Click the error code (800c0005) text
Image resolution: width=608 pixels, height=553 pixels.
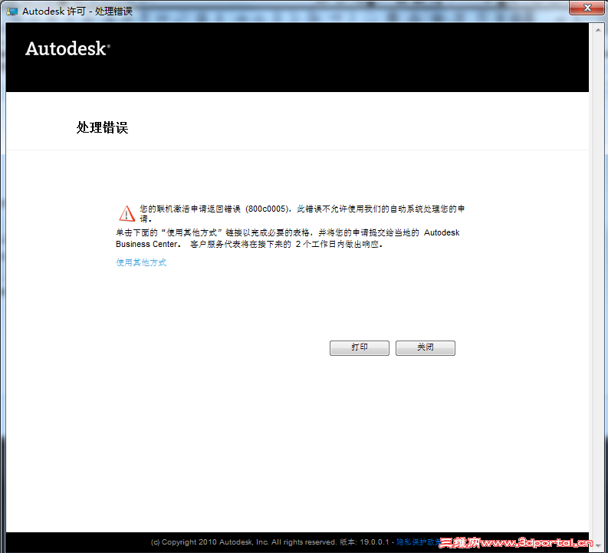(268, 209)
